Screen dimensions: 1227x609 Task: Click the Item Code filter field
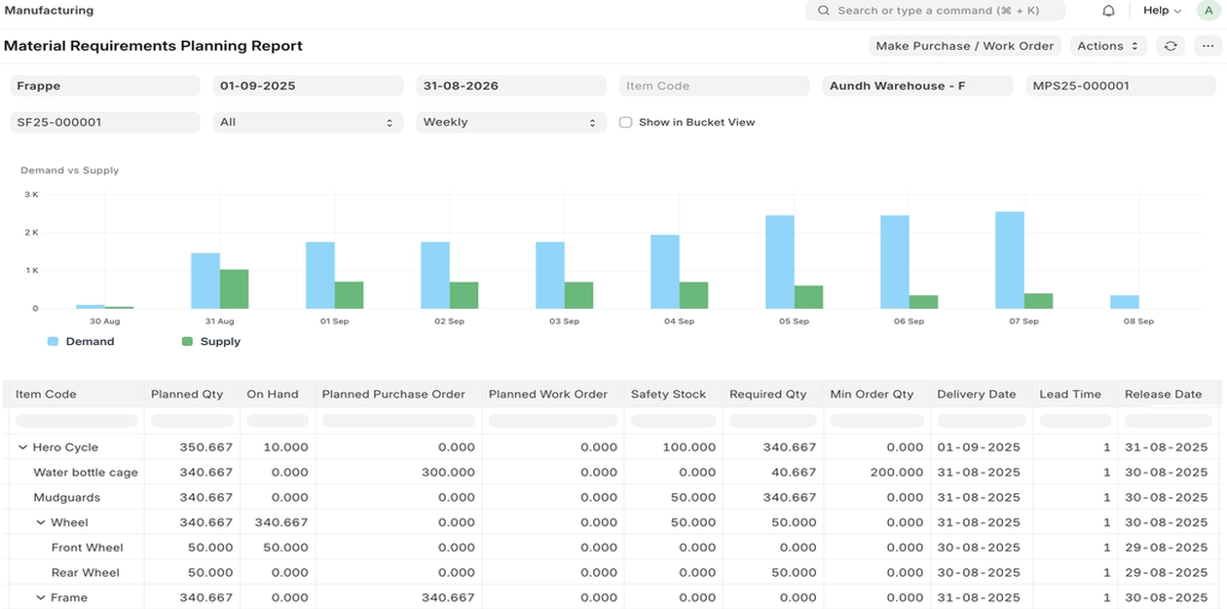714,86
